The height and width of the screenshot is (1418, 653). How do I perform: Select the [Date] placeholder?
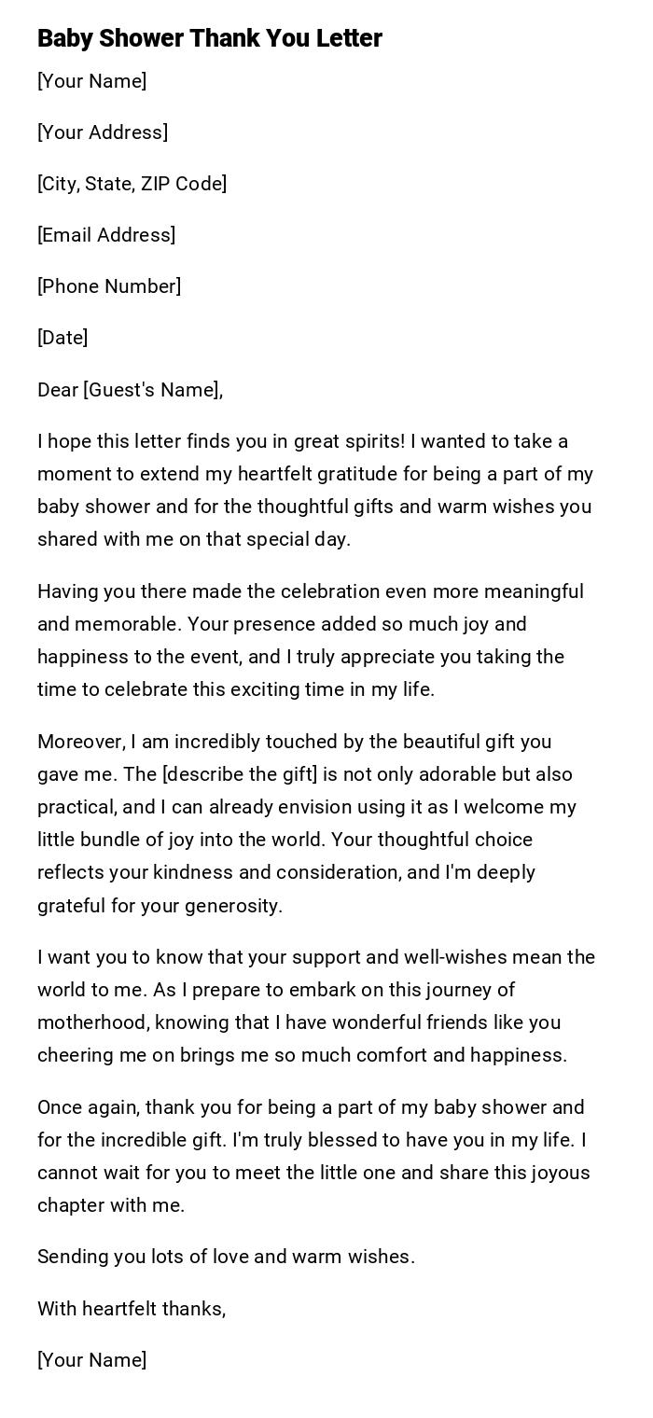click(63, 338)
